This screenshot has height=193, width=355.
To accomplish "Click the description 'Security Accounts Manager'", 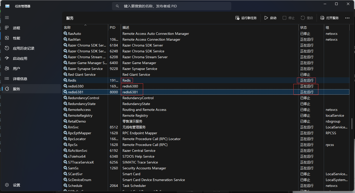I will coord(144,168).
